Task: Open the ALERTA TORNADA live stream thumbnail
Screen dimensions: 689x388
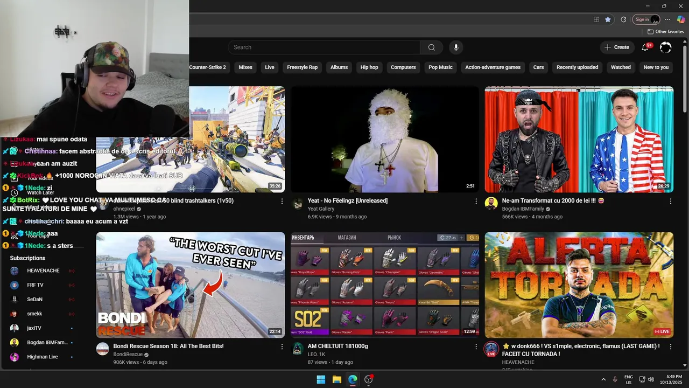Action: click(x=579, y=285)
